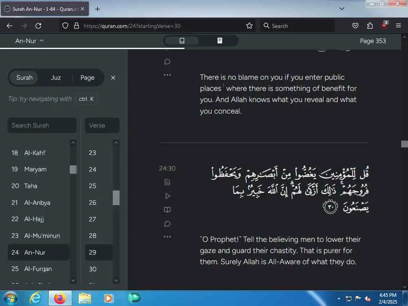408x306 pixels.
Task: Switch to translation view book icon
Action: 182,41
